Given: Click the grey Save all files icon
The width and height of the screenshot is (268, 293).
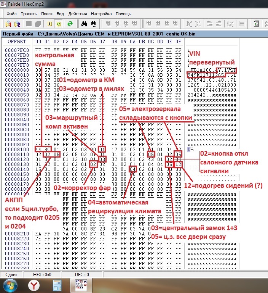Looking at the screenshot, I should [x=38, y=24].
